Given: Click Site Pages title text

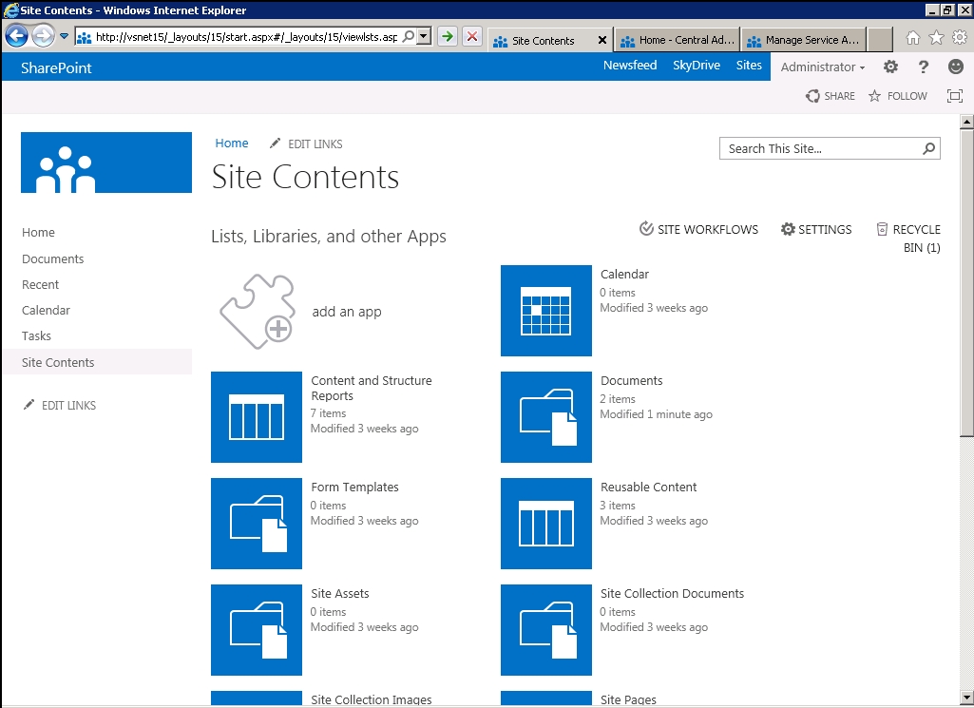Looking at the screenshot, I should coord(629,700).
